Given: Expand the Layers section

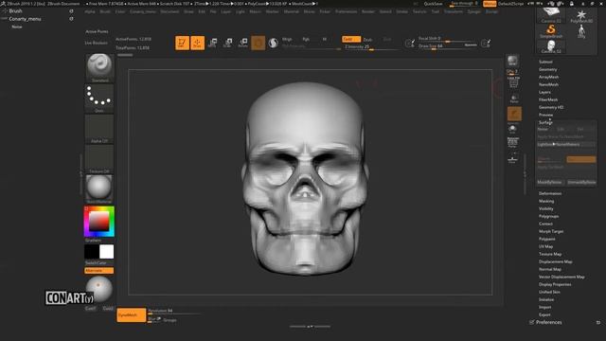Looking at the screenshot, I should 544,92.
